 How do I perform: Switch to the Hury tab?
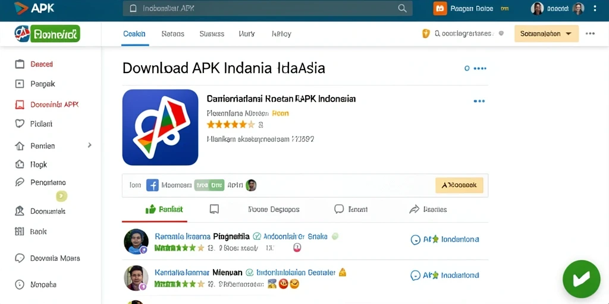tap(247, 34)
